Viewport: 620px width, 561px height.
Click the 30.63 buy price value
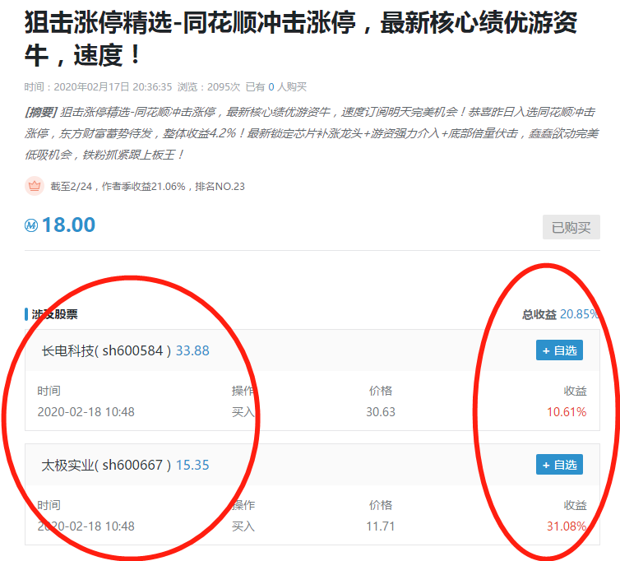(381, 411)
